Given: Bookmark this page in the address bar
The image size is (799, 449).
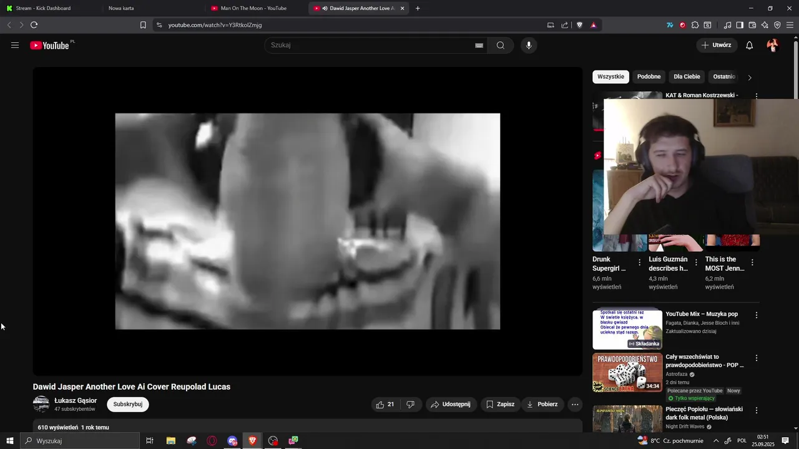Looking at the screenshot, I should [143, 25].
